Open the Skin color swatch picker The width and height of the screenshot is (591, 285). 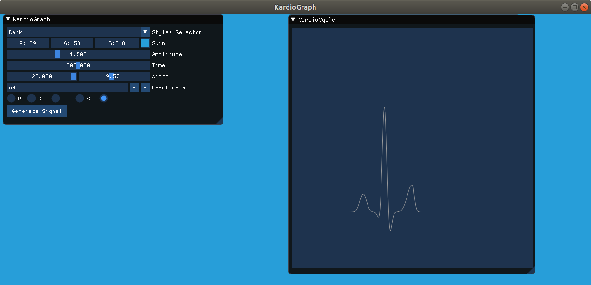coord(145,43)
